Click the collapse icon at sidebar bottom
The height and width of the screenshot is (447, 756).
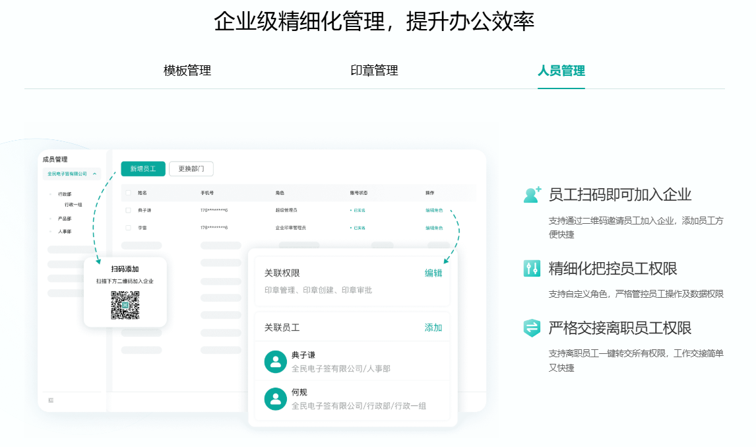(51, 401)
